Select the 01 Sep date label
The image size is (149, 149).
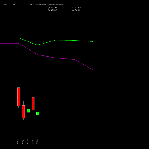pyautogui.click(x=23, y=142)
